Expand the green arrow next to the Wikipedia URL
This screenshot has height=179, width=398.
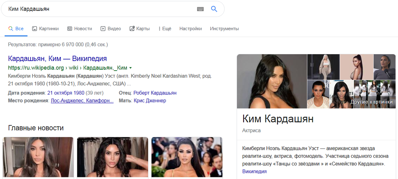pyautogui.click(x=130, y=68)
